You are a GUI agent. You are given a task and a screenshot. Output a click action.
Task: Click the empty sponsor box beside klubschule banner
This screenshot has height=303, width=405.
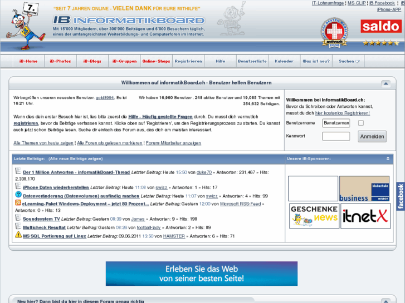tap(313, 188)
